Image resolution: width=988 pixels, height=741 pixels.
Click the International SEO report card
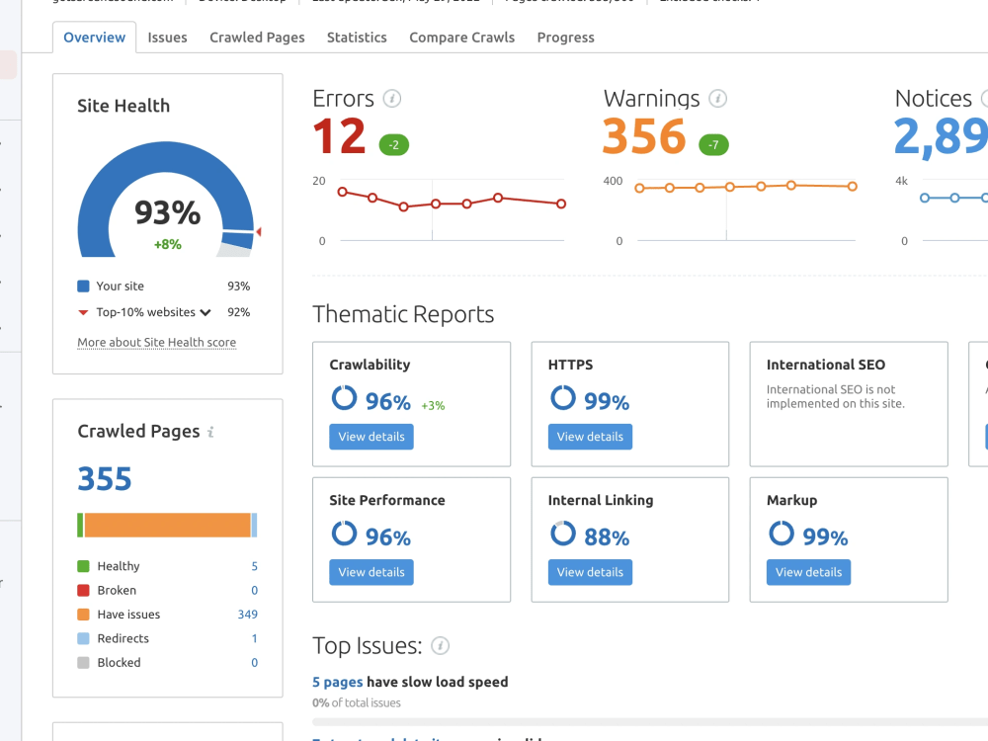[x=849, y=404]
